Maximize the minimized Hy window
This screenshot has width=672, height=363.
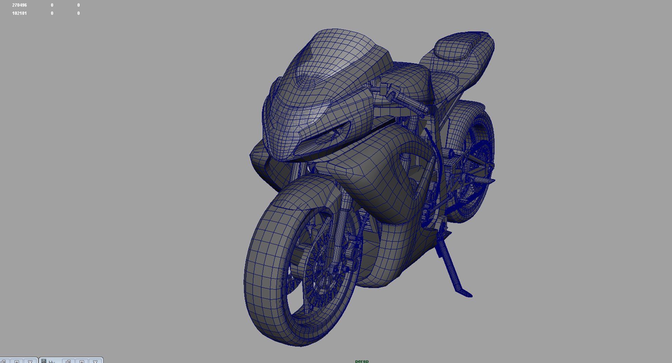82,361
